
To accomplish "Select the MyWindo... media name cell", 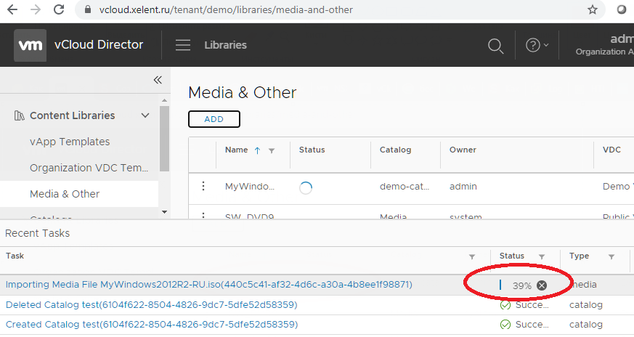I will (250, 187).
